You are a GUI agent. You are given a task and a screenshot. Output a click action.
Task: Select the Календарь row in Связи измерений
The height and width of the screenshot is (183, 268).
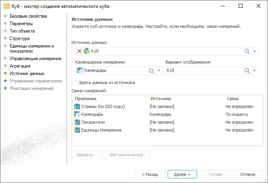pos(92,114)
